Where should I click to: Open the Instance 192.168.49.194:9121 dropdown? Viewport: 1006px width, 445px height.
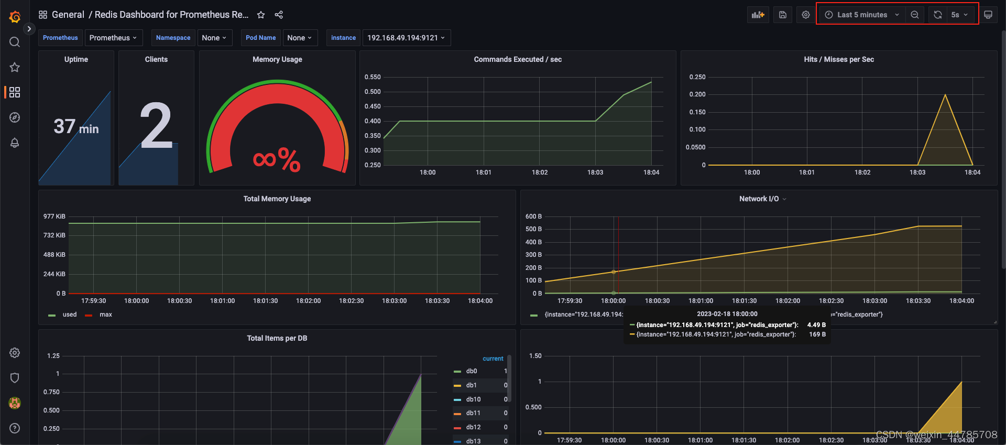(407, 38)
